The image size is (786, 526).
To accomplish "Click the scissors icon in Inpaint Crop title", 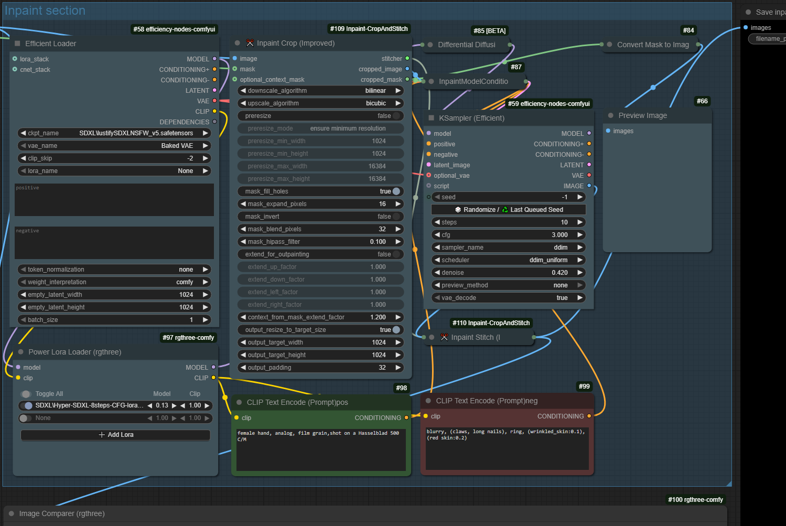I will 250,43.
